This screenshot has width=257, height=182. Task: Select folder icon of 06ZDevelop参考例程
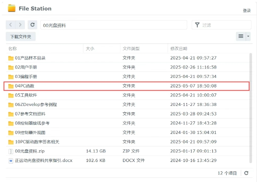(x=11, y=105)
